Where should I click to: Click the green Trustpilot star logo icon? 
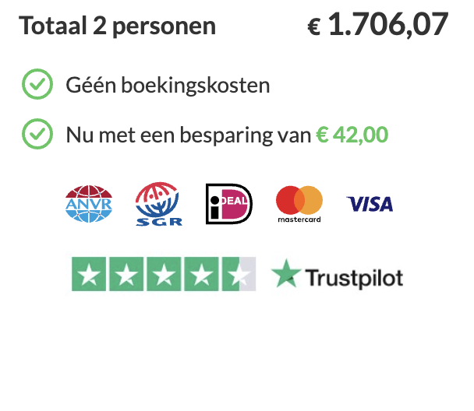[285, 275]
